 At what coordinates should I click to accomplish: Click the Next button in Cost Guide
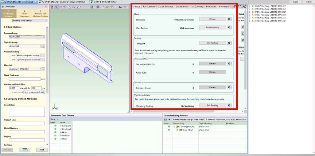[42, 149]
